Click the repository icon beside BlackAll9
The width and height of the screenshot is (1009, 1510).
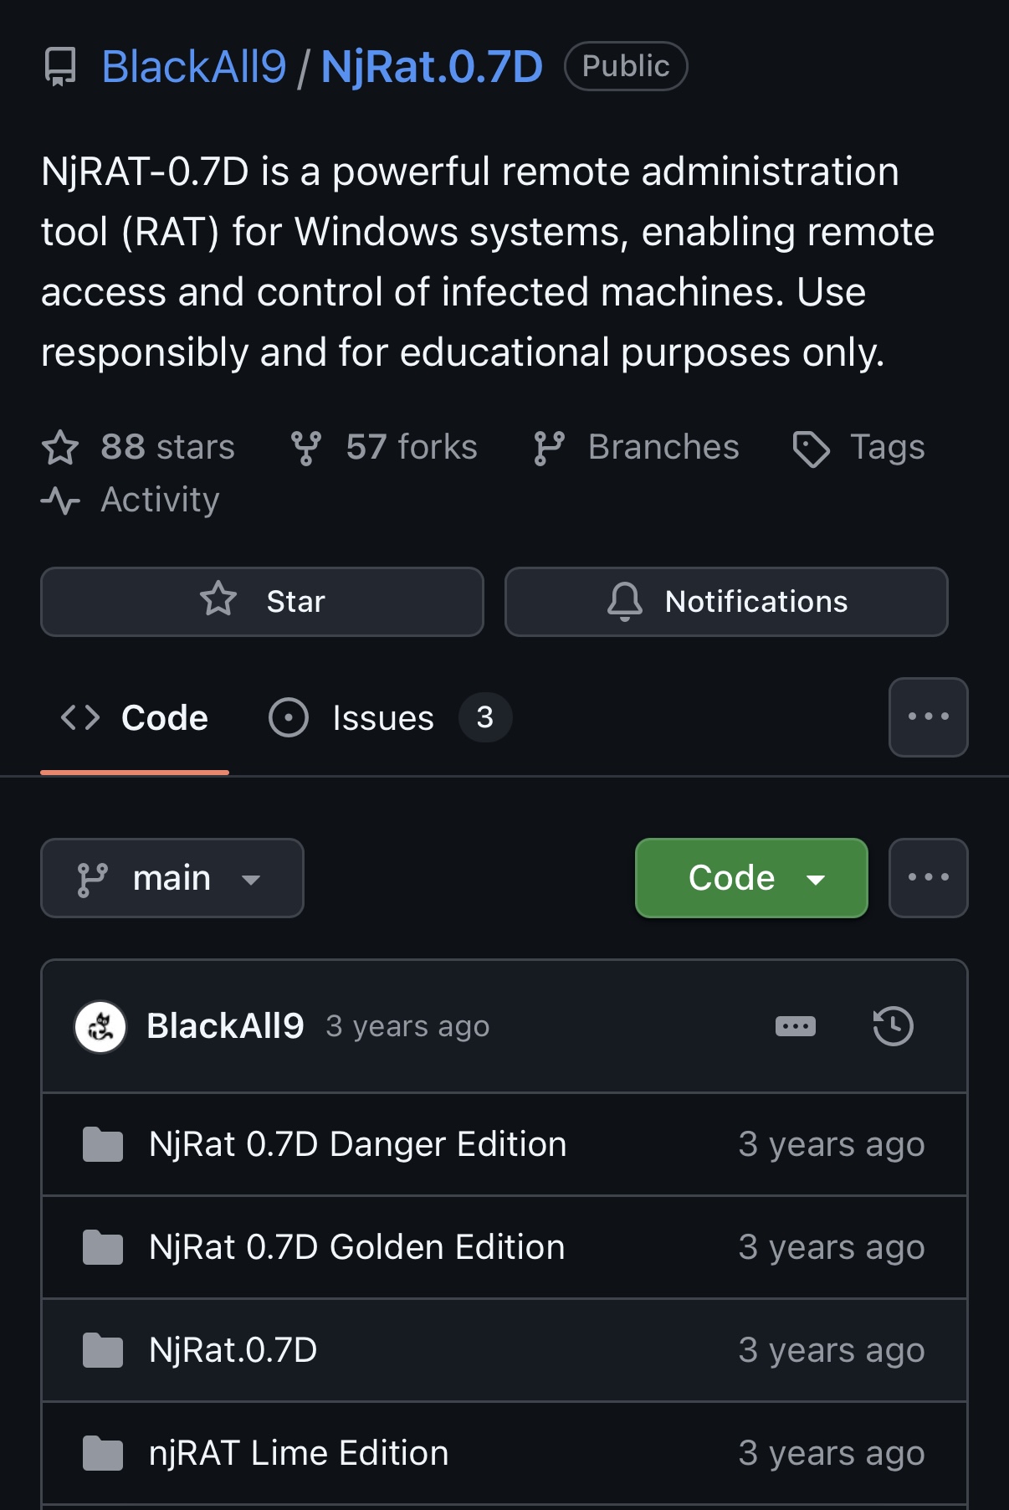(60, 67)
